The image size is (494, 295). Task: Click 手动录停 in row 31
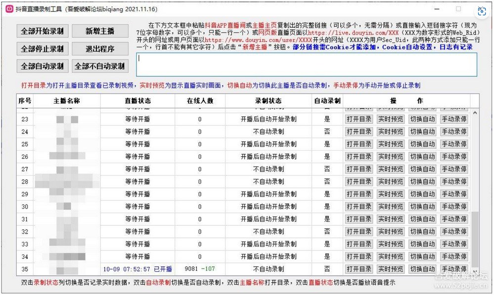click(454, 219)
